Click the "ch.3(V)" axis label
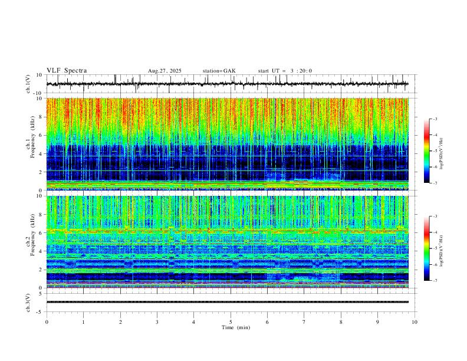The height and width of the screenshot is (361, 467). [28, 303]
